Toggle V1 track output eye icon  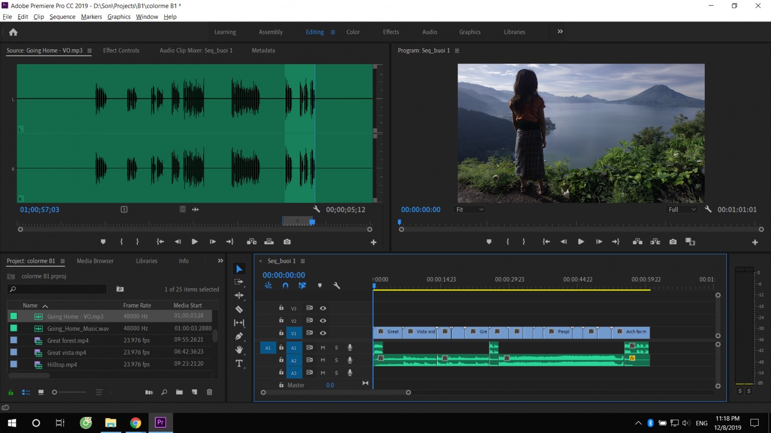coord(323,333)
